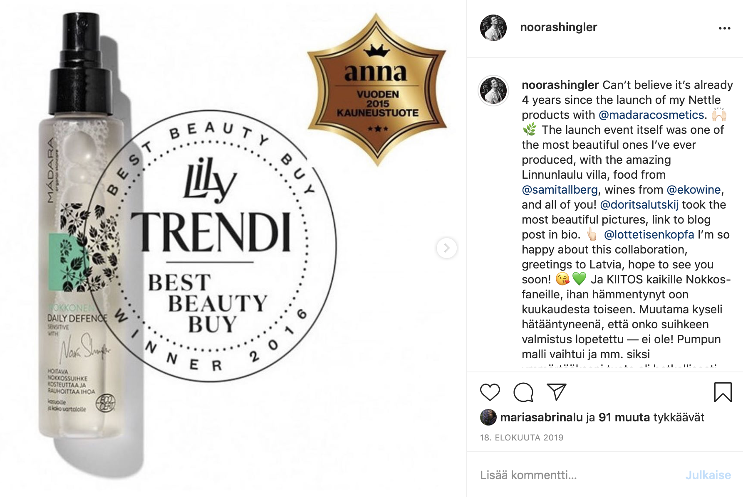Viewport: 743px width, 497px height.
Task: Share the post via the paper plane icon
Action: tap(557, 392)
